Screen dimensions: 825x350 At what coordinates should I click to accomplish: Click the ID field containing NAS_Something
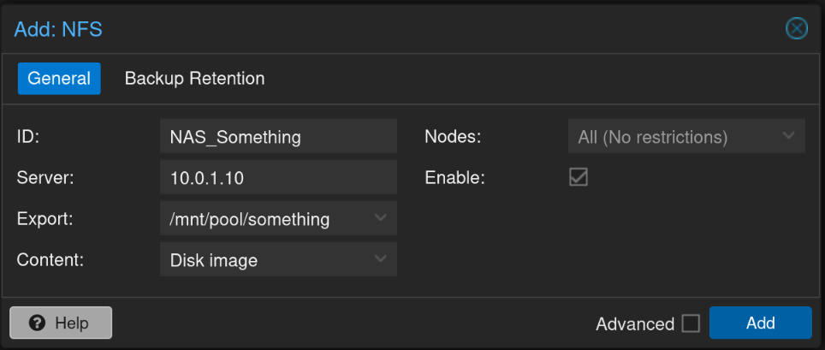[277, 136]
